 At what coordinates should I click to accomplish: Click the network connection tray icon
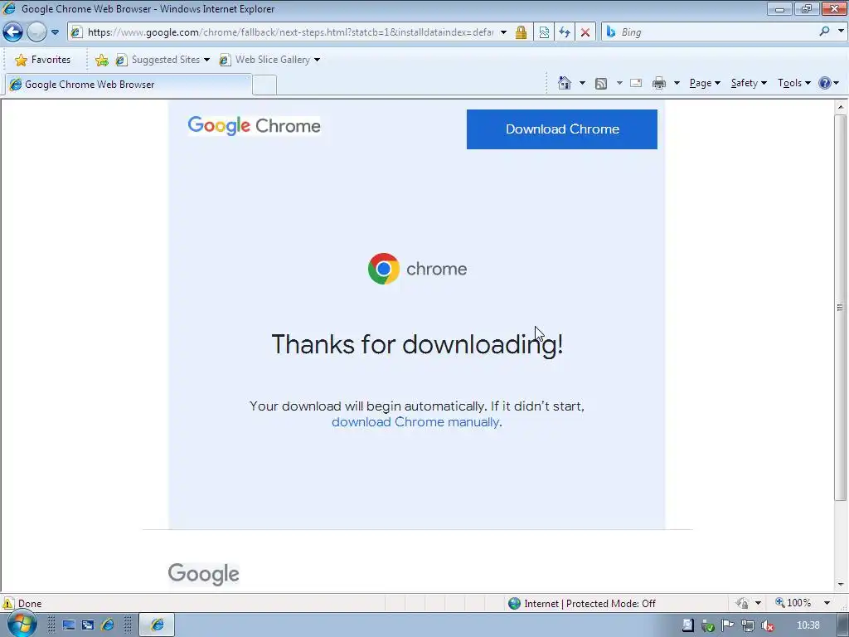[x=747, y=625]
